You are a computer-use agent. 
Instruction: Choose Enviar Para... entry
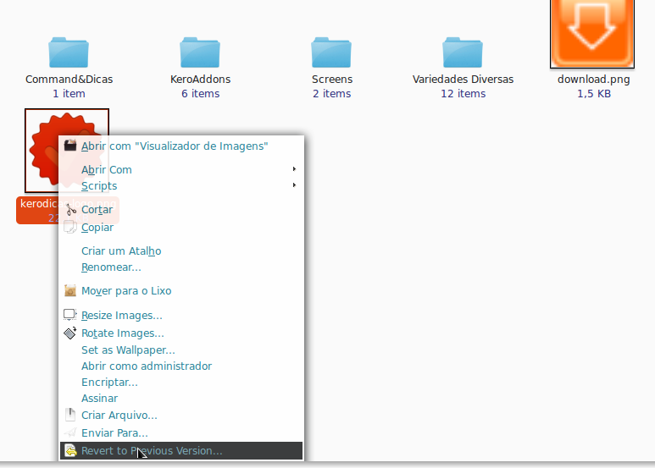[x=181, y=433]
